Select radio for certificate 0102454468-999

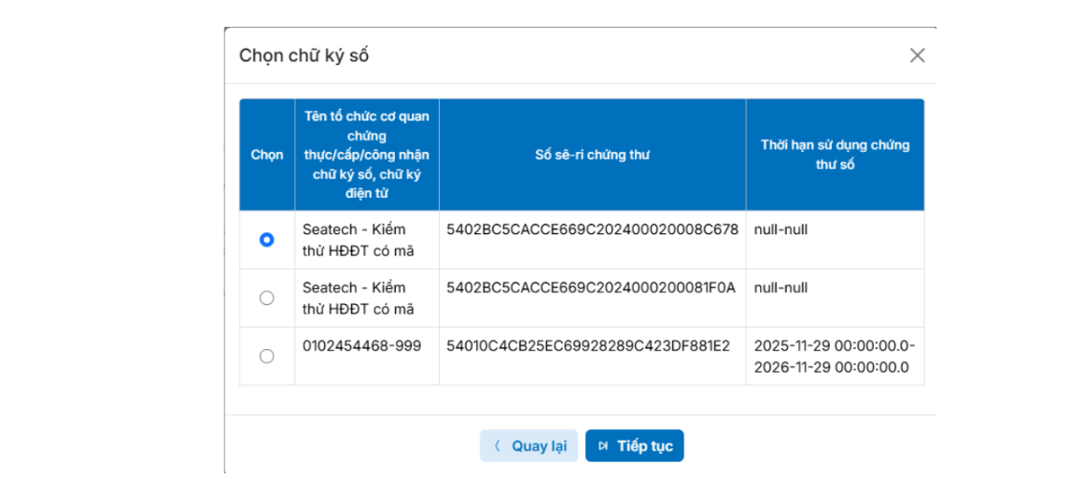[x=267, y=356]
